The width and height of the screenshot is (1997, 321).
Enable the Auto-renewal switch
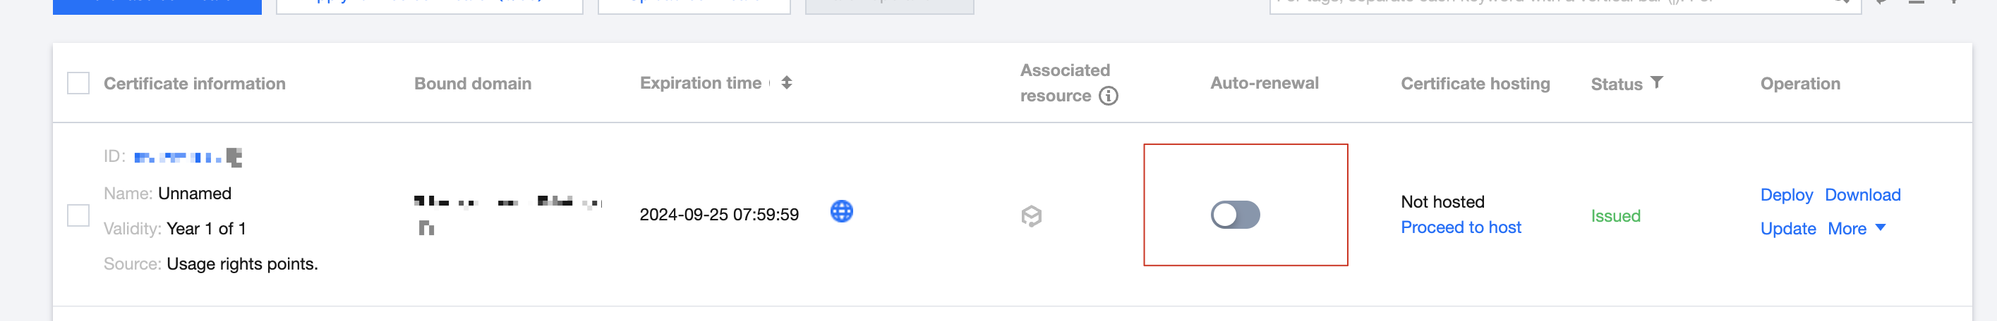1235,215
